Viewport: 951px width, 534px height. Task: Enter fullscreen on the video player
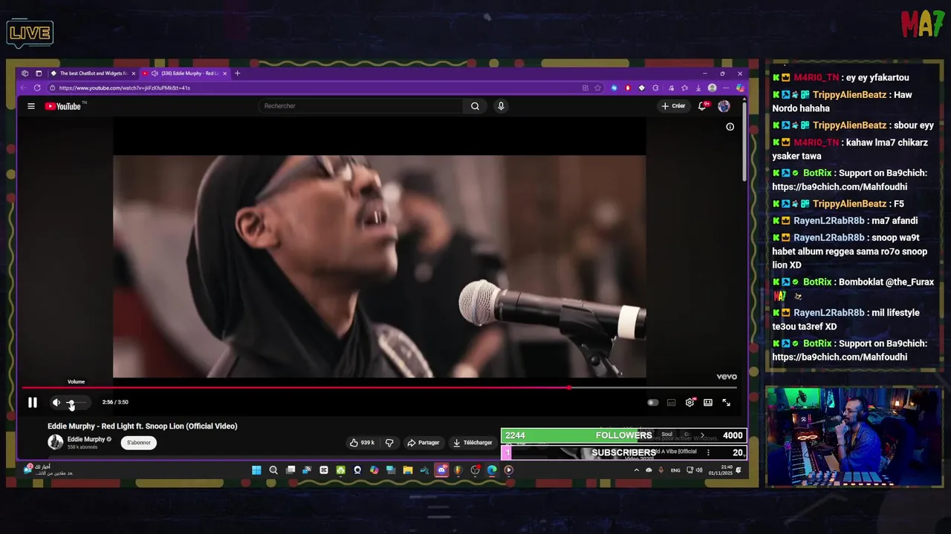click(726, 403)
